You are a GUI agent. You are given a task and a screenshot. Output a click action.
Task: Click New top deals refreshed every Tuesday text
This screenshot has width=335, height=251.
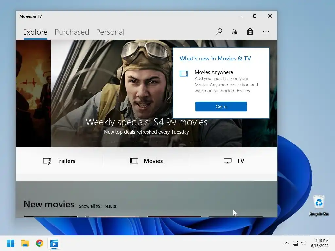pos(147,132)
